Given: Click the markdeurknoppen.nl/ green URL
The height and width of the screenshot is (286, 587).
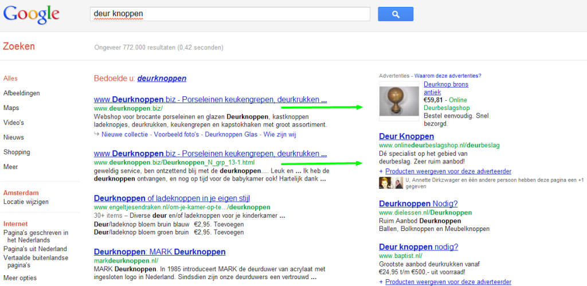Looking at the screenshot, I should tap(126, 260).
